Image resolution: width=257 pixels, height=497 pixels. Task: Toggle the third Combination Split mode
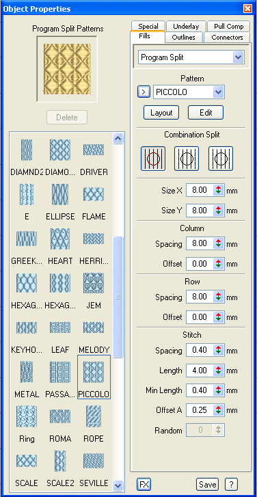click(x=221, y=159)
